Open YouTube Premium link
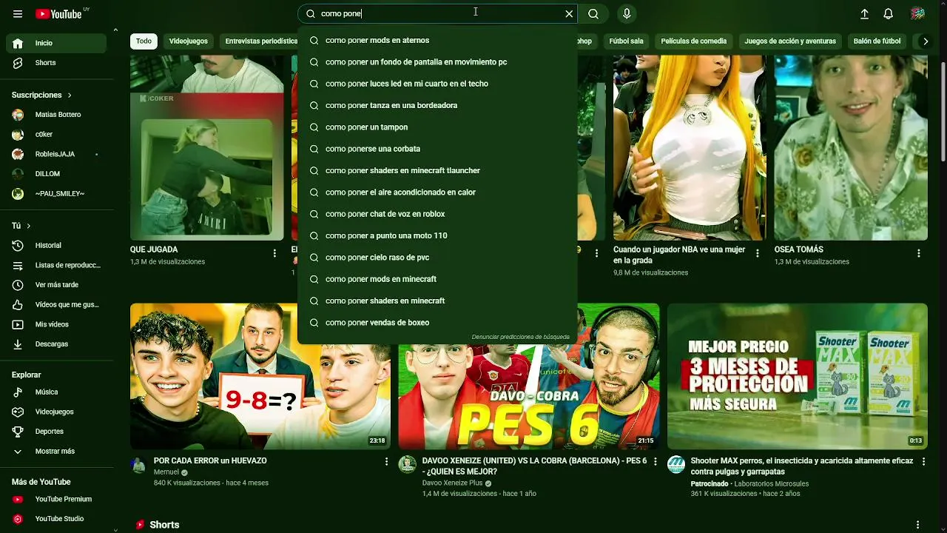The image size is (947, 533). pos(56,499)
